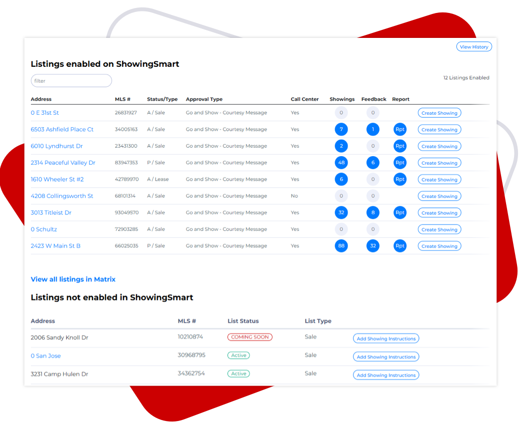Open listing 3013 Titleist Dr
Image resolution: width=521 pixels, height=424 pixels.
point(51,212)
